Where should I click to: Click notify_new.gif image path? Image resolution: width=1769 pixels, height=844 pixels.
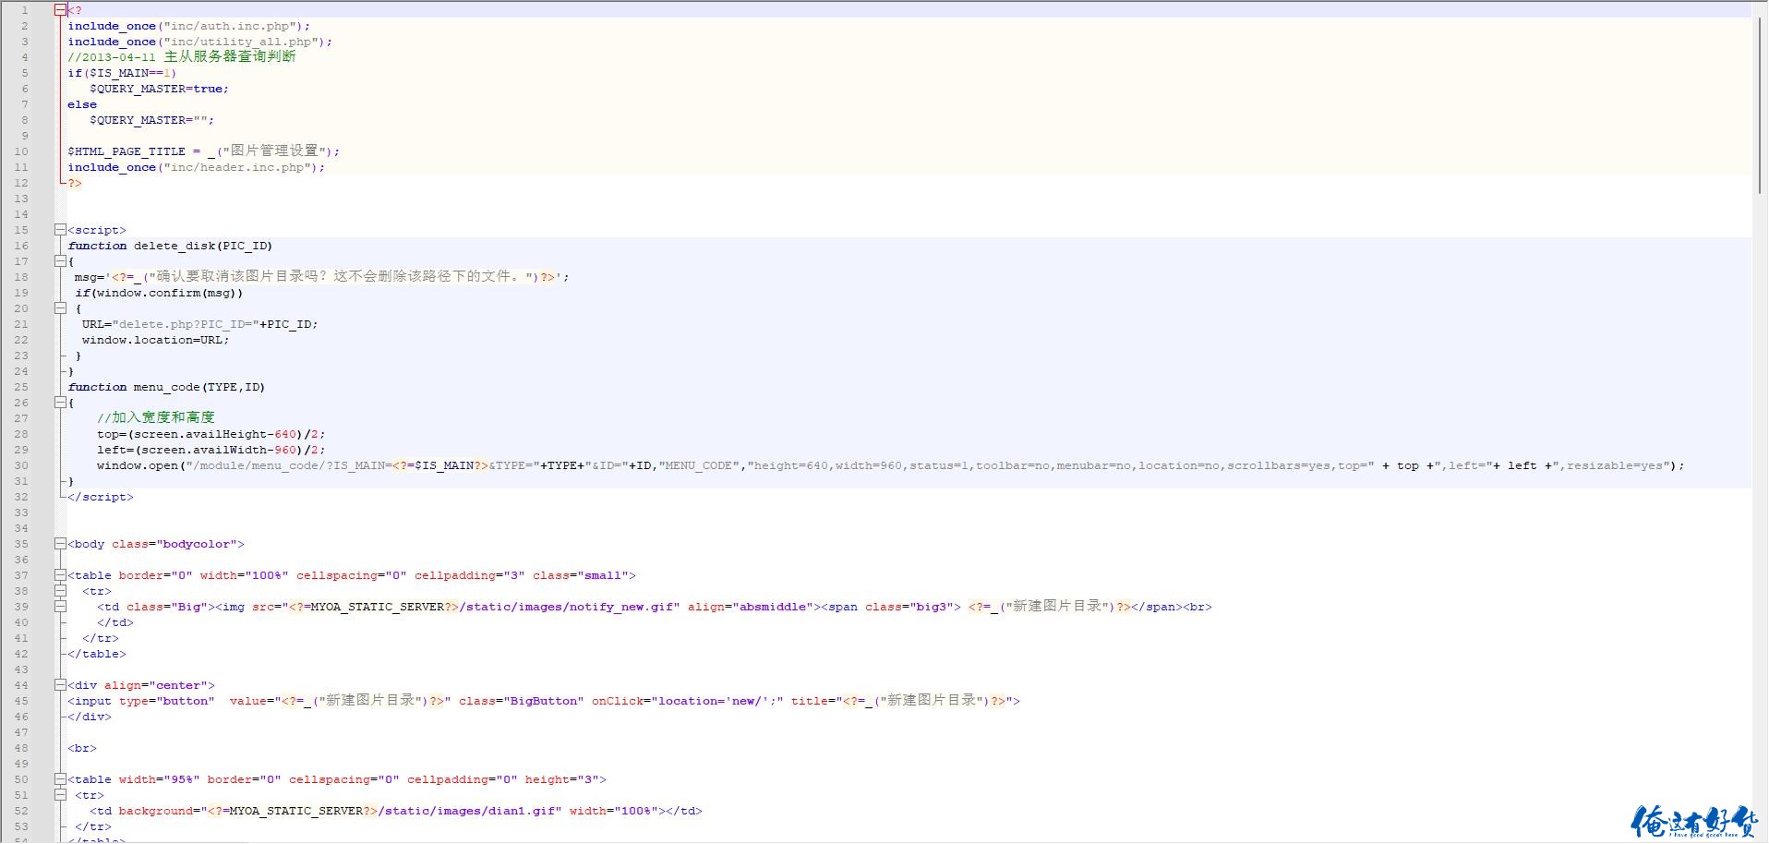point(569,607)
